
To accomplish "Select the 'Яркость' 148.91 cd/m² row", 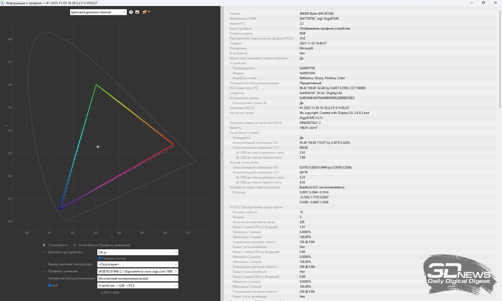I will [x=309, y=128].
